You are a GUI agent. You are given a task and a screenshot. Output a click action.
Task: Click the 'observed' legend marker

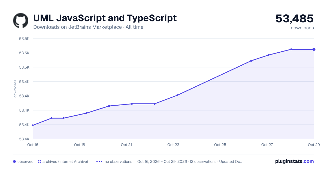click(x=14, y=161)
